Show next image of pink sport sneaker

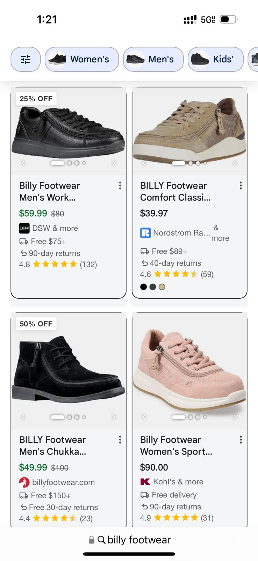pyautogui.click(x=235, y=417)
